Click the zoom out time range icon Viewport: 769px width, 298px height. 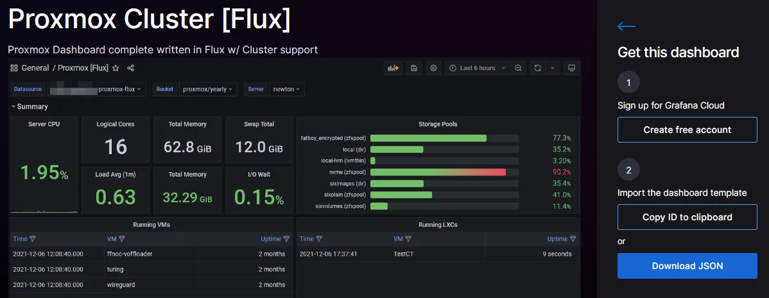pos(519,68)
